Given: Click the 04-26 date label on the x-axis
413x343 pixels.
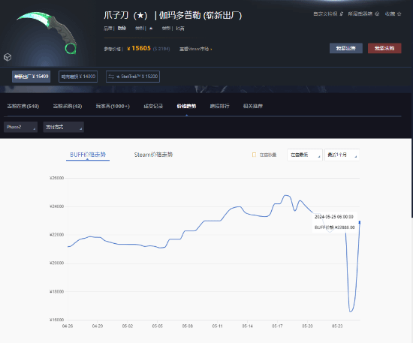Looking at the screenshot, I should (68, 326).
